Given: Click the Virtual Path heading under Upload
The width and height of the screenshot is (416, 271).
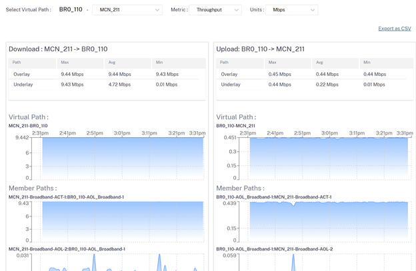Looking at the screenshot, I should point(236,117).
